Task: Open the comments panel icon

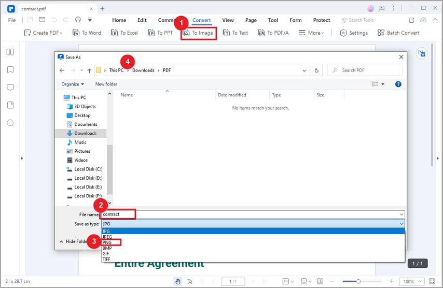Action: [x=10, y=88]
